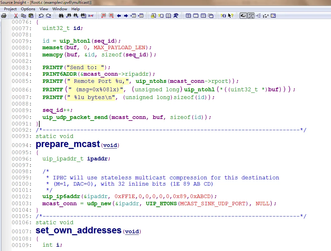Click the Cut scissors icon

coord(16,16)
